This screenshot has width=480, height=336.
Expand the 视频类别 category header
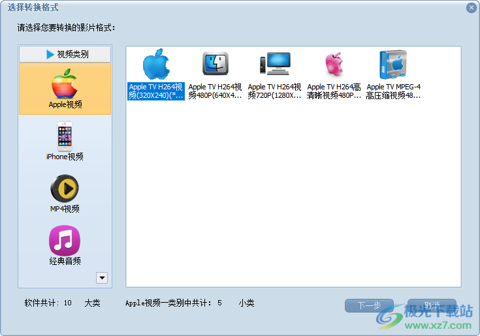pyautogui.click(x=65, y=54)
